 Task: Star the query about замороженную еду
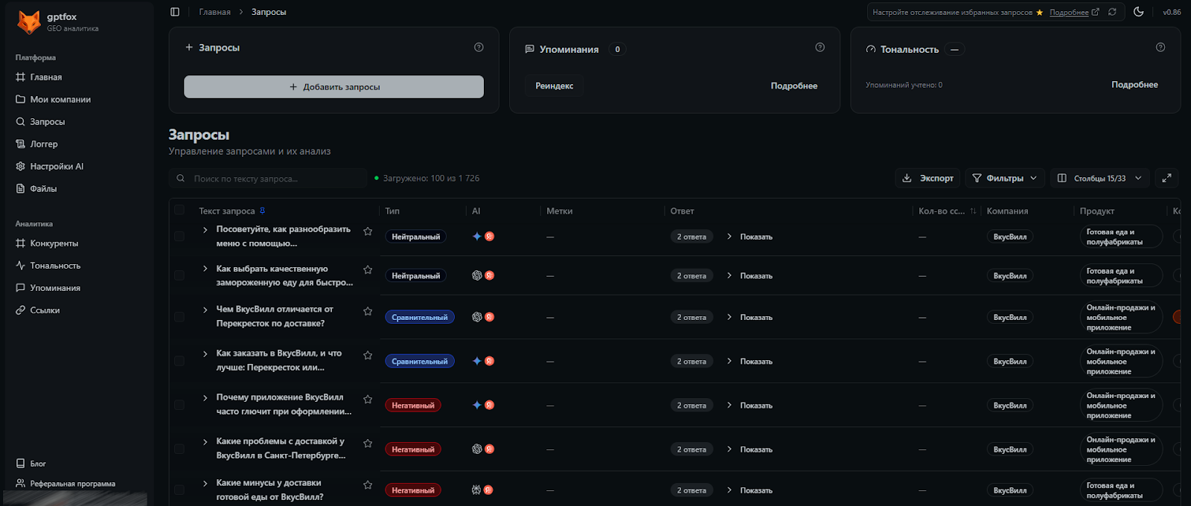tap(368, 270)
